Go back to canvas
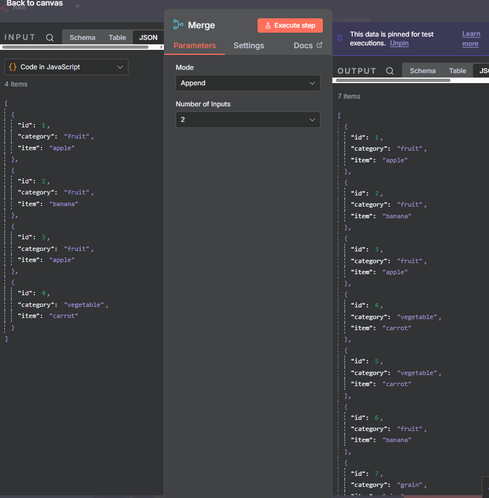489x498 pixels. (x=34, y=4)
